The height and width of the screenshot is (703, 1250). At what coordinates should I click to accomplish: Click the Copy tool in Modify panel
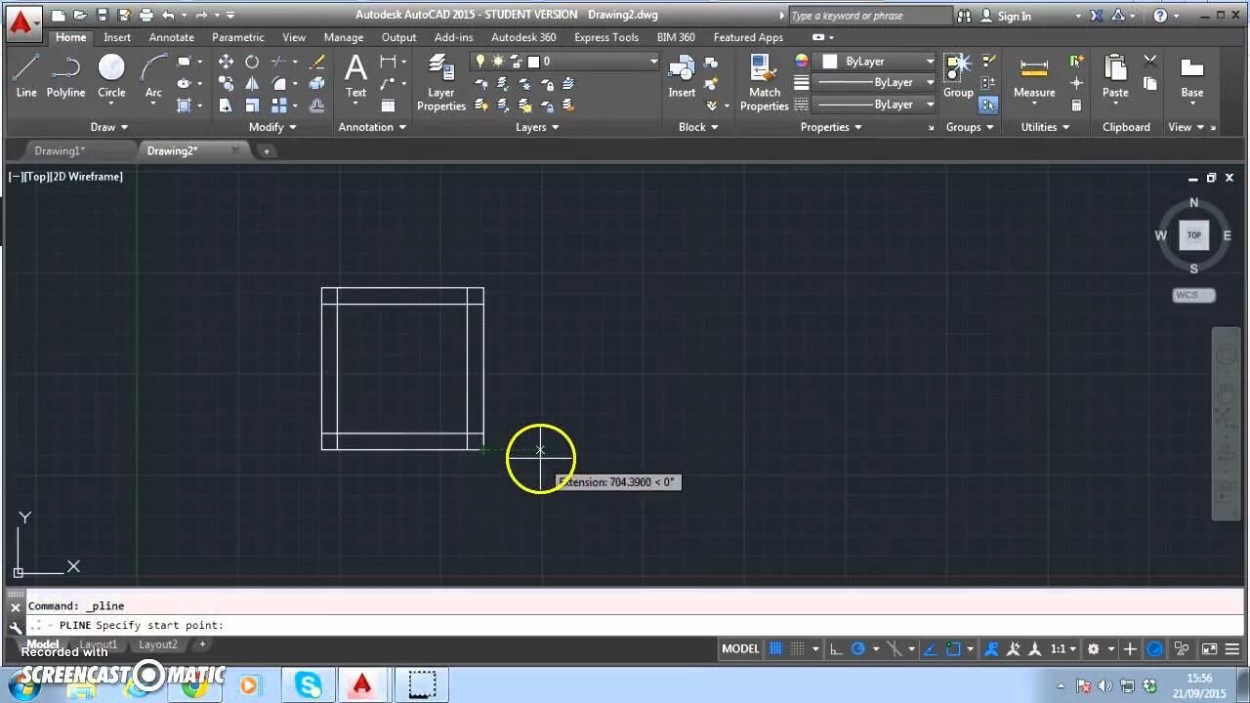point(226,84)
